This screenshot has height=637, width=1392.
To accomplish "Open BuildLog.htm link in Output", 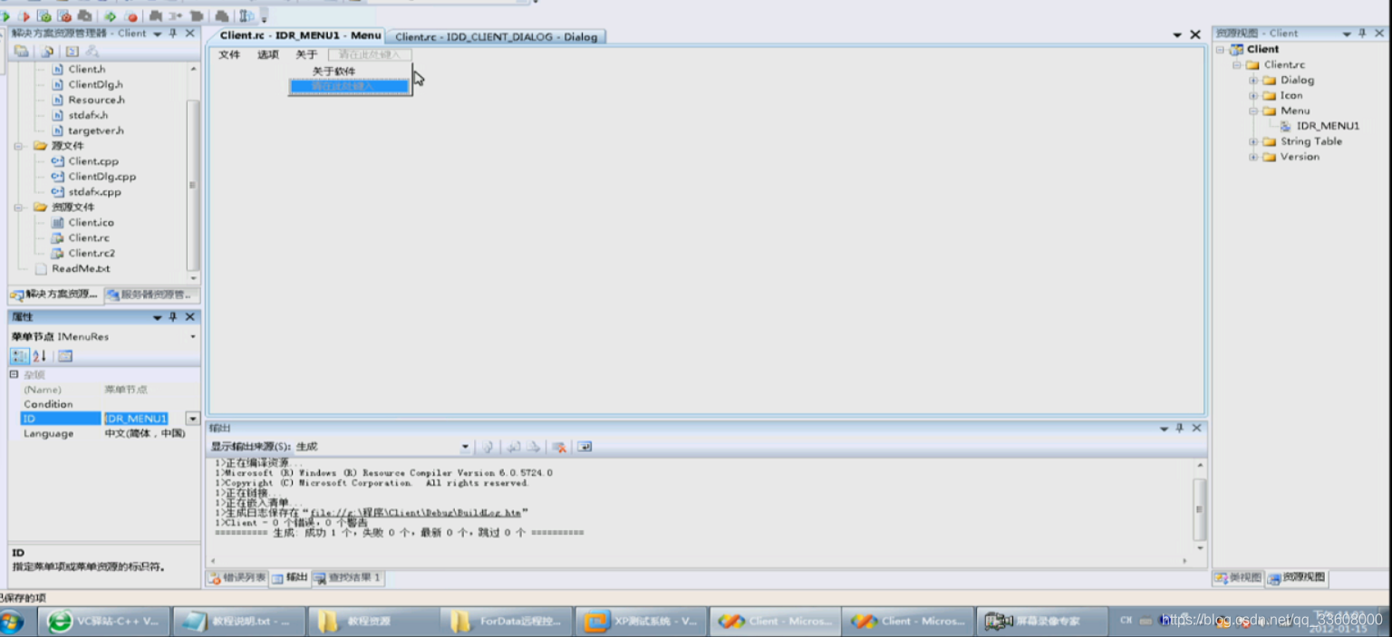I will 415,513.
